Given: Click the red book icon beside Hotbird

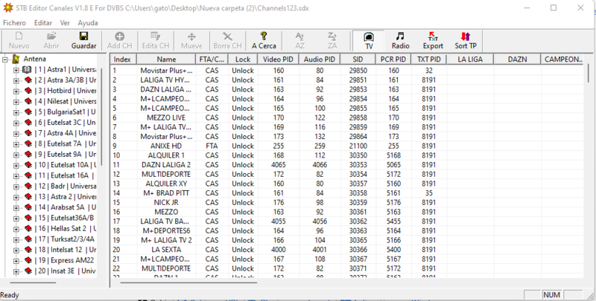Looking at the screenshot, I should point(28,91).
